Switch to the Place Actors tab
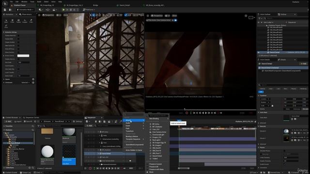The height and width of the screenshot is (174, 310). coord(26,14)
